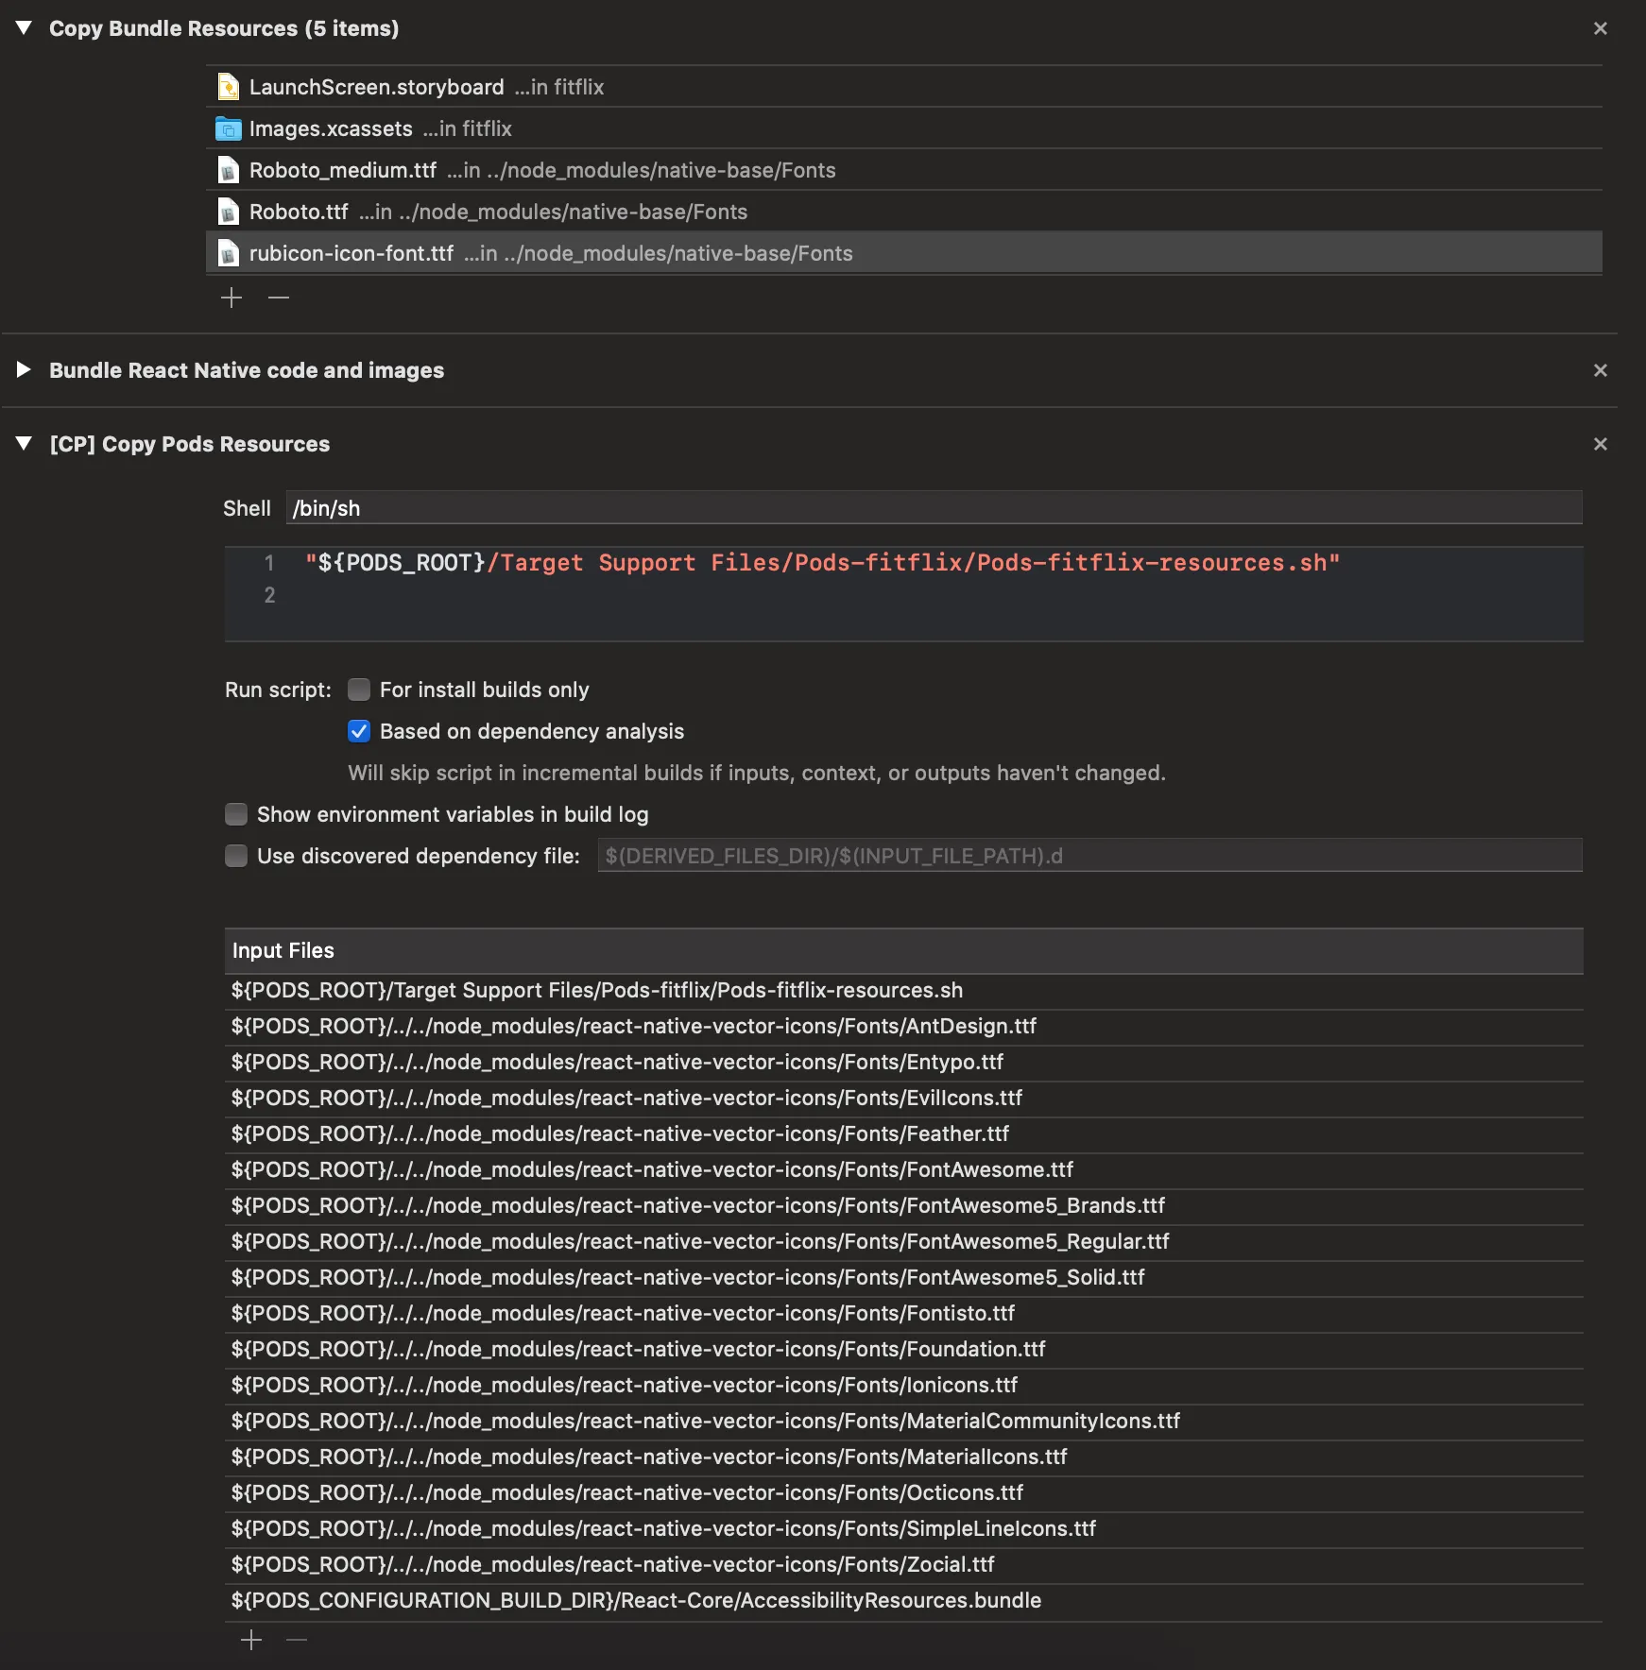
Task: Collapse the Copy Bundle Resources section
Action: [x=25, y=28]
